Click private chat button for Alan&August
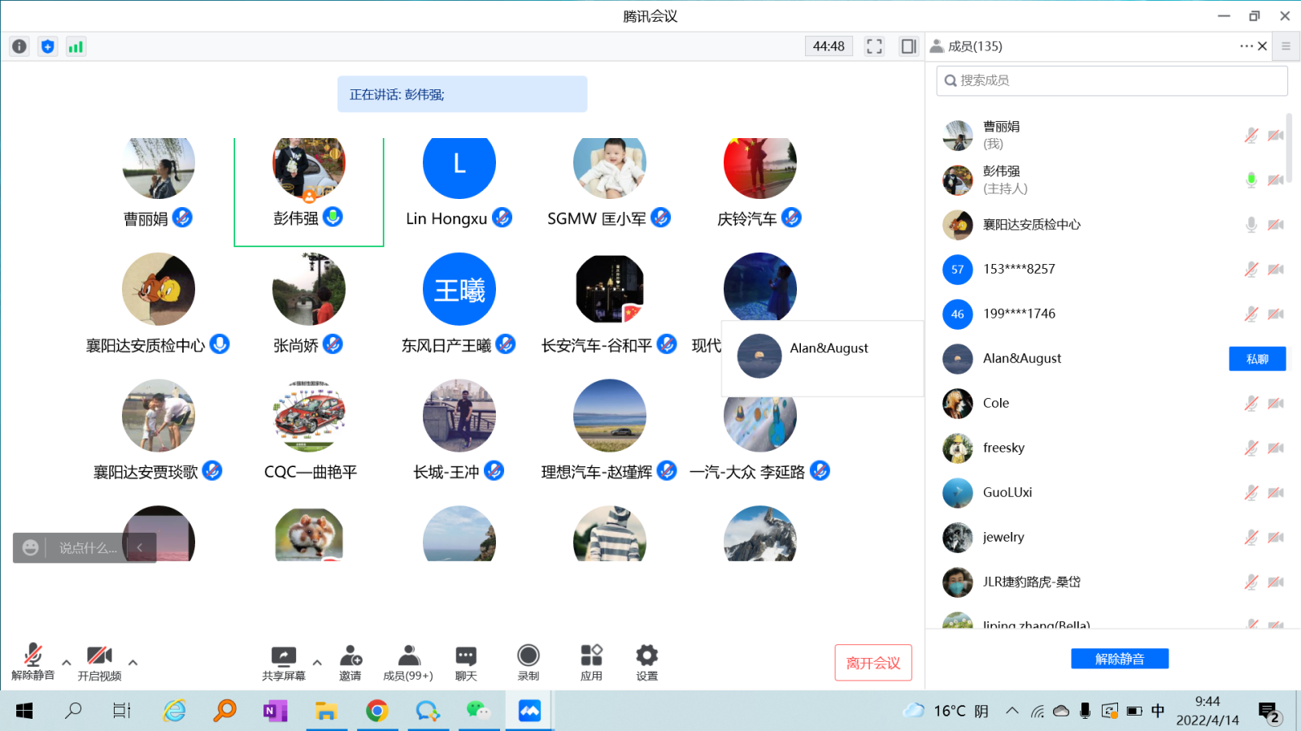Viewport: 1301px width, 731px height. pyautogui.click(x=1256, y=359)
